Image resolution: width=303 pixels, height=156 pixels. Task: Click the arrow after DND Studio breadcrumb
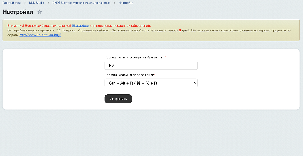48,3
